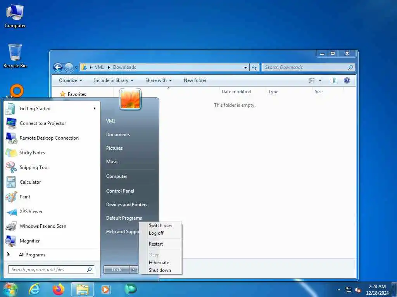Open VM1 user folder link
The height and width of the screenshot is (297, 397).
point(110,121)
